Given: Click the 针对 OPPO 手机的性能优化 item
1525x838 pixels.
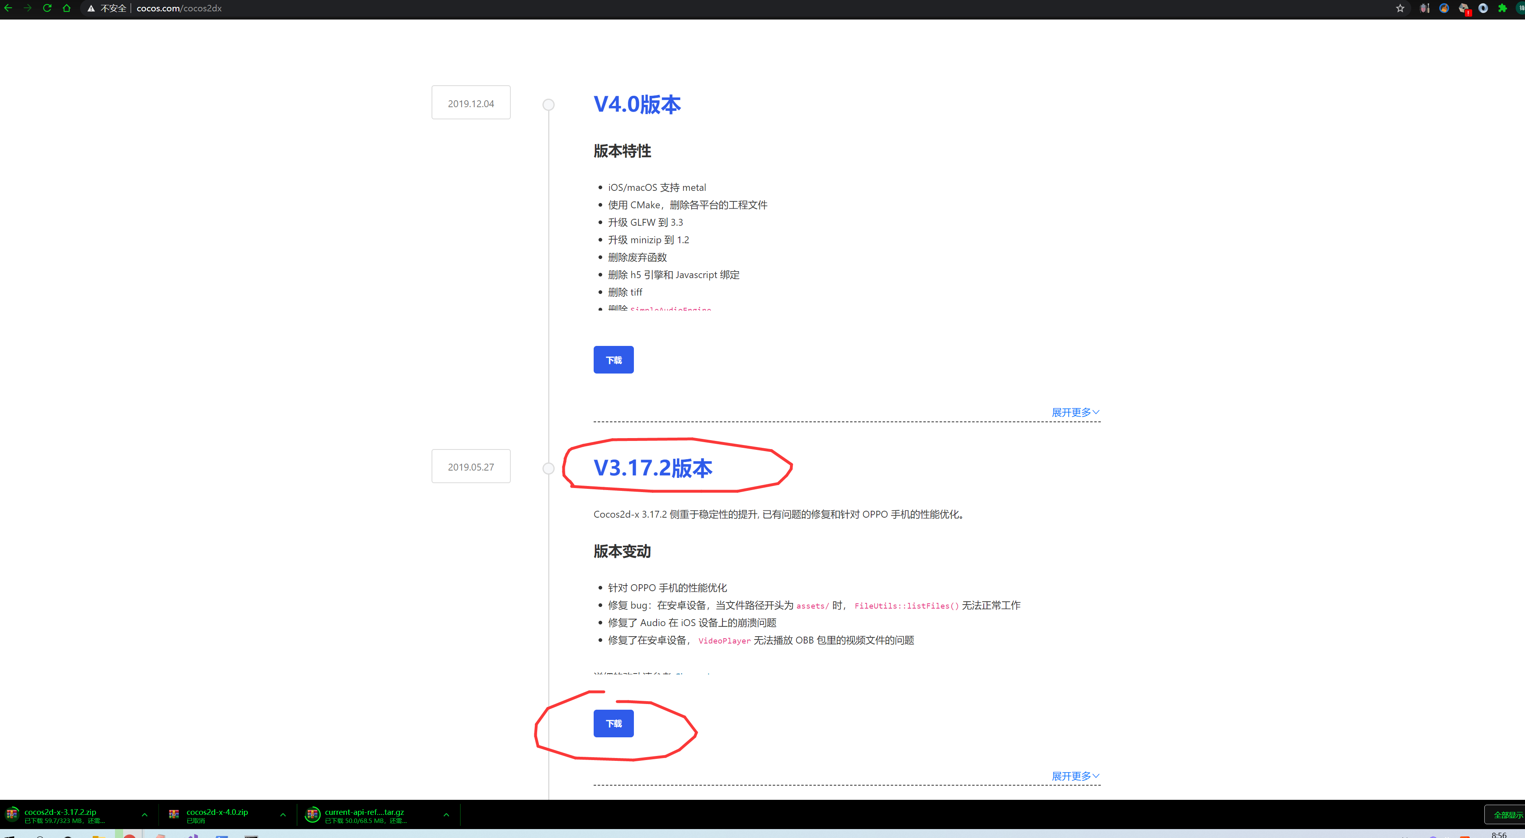Looking at the screenshot, I should click(667, 588).
